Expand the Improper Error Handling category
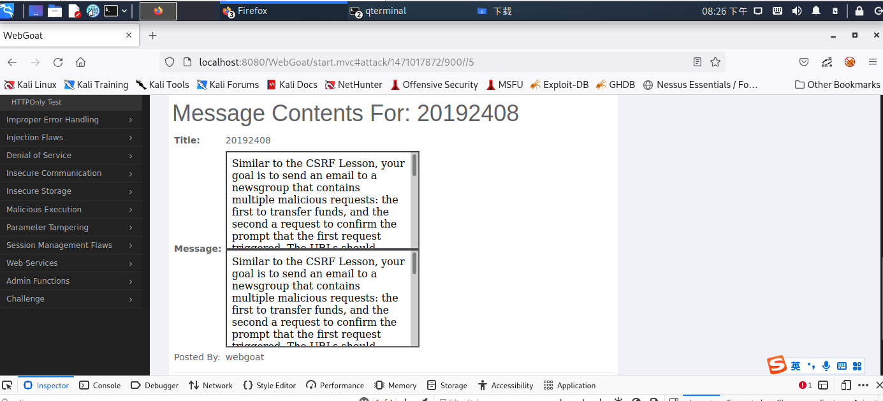Image resolution: width=883 pixels, height=401 pixels. pyautogui.click(x=71, y=120)
